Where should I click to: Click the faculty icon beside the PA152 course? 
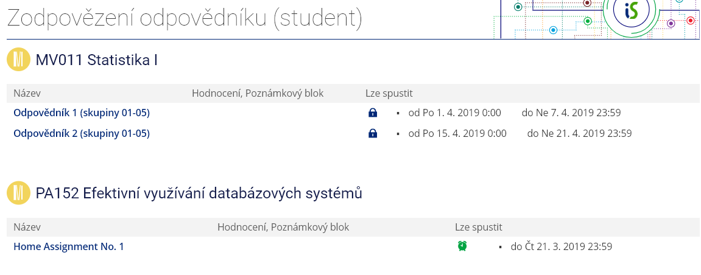click(x=18, y=193)
